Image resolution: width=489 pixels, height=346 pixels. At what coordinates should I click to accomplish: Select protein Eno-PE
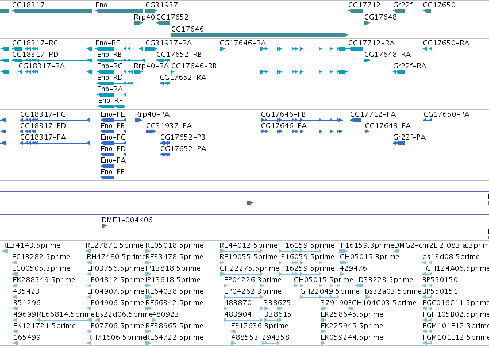pyautogui.click(x=113, y=114)
